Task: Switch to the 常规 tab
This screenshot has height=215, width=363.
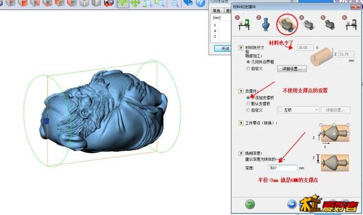Action: click(216, 11)
